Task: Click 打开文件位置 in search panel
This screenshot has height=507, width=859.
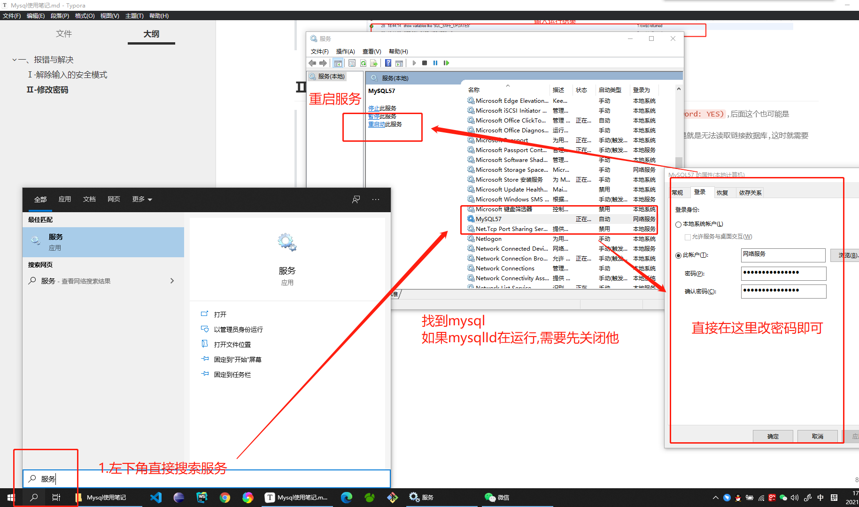Action: (232, 345)
